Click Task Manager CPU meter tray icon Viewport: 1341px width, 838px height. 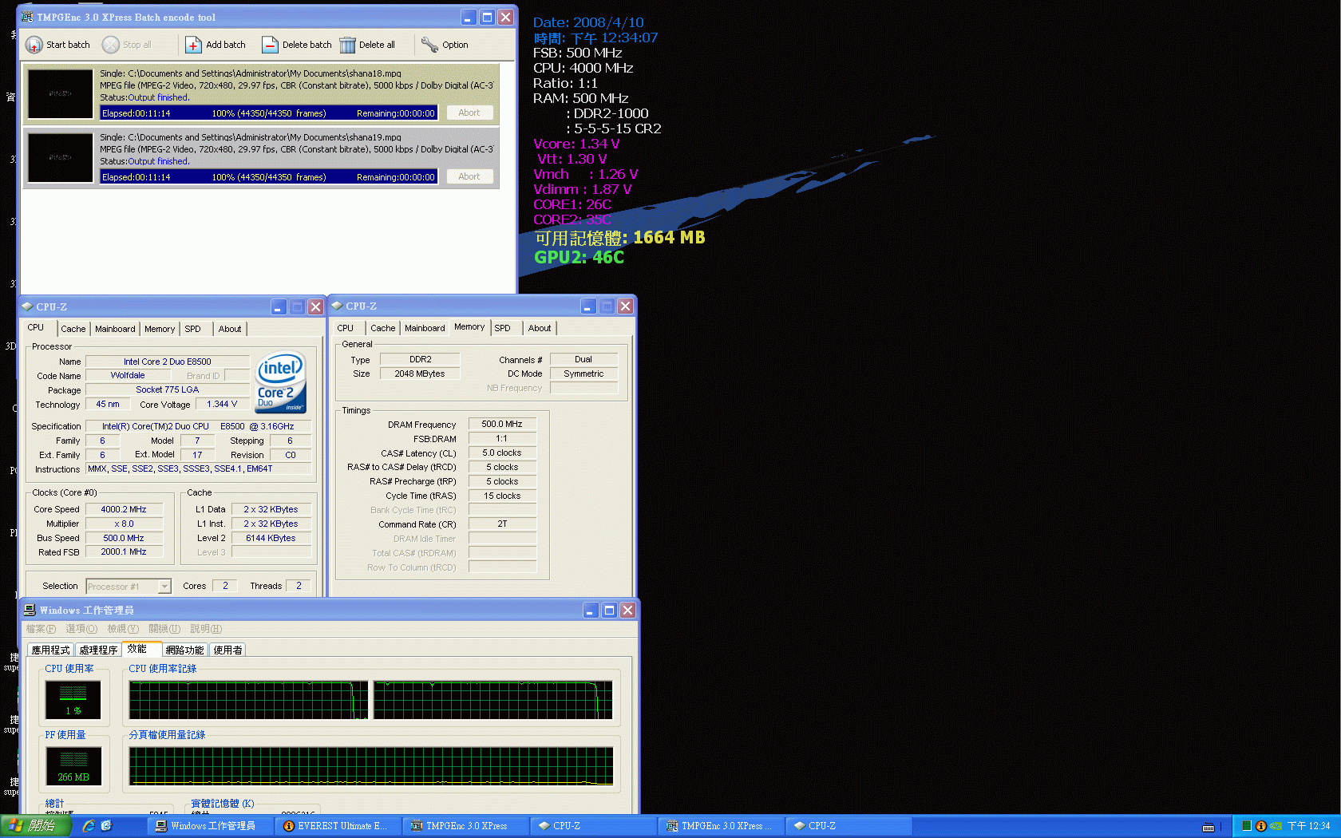click(1246, 826)
